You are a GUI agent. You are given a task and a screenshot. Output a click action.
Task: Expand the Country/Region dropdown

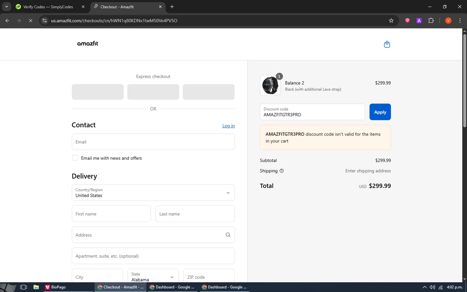coord(153,193)
